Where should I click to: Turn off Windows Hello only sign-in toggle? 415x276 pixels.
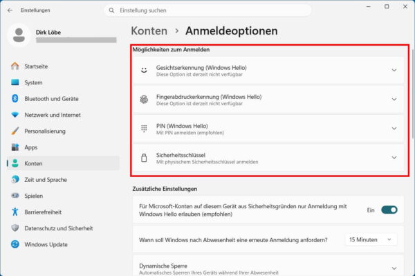389,210
